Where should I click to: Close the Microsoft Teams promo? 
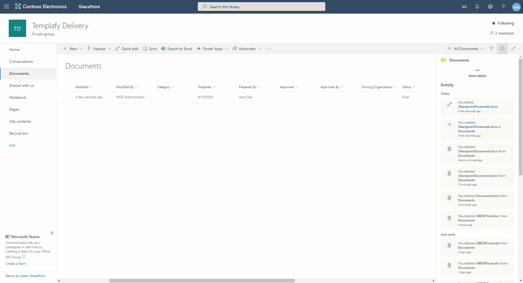pos(52,233)
